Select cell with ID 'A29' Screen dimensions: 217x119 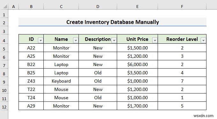(31, 106)
